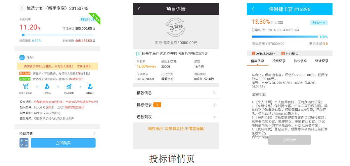Click the 开放加入 person-plus step icon
This screenshot has width=350, height=166.
[47, 86]
